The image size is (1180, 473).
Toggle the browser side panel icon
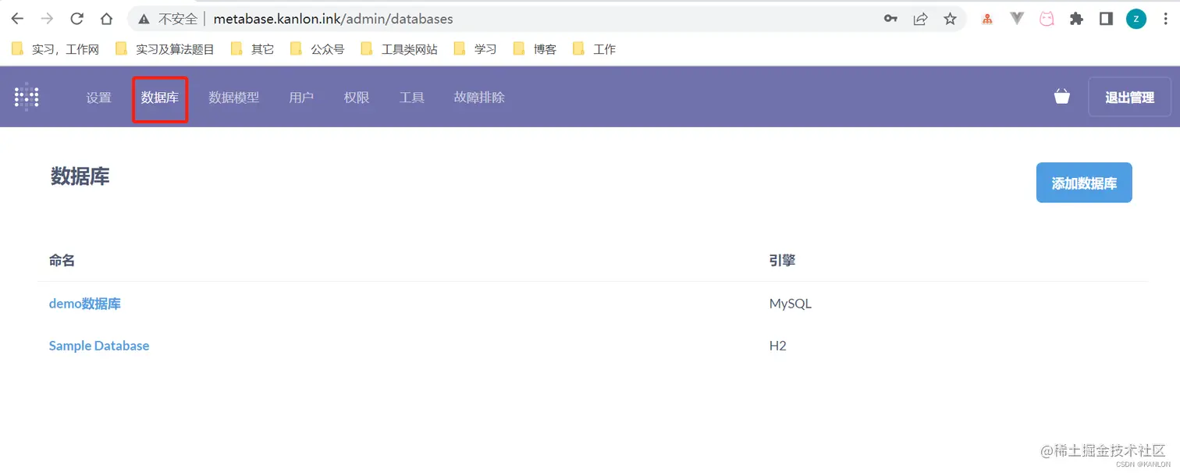(x=1106, y=19)
